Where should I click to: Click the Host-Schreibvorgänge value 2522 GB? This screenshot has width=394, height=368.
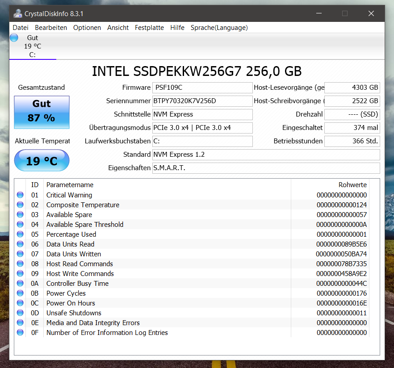tap(352, 101)
